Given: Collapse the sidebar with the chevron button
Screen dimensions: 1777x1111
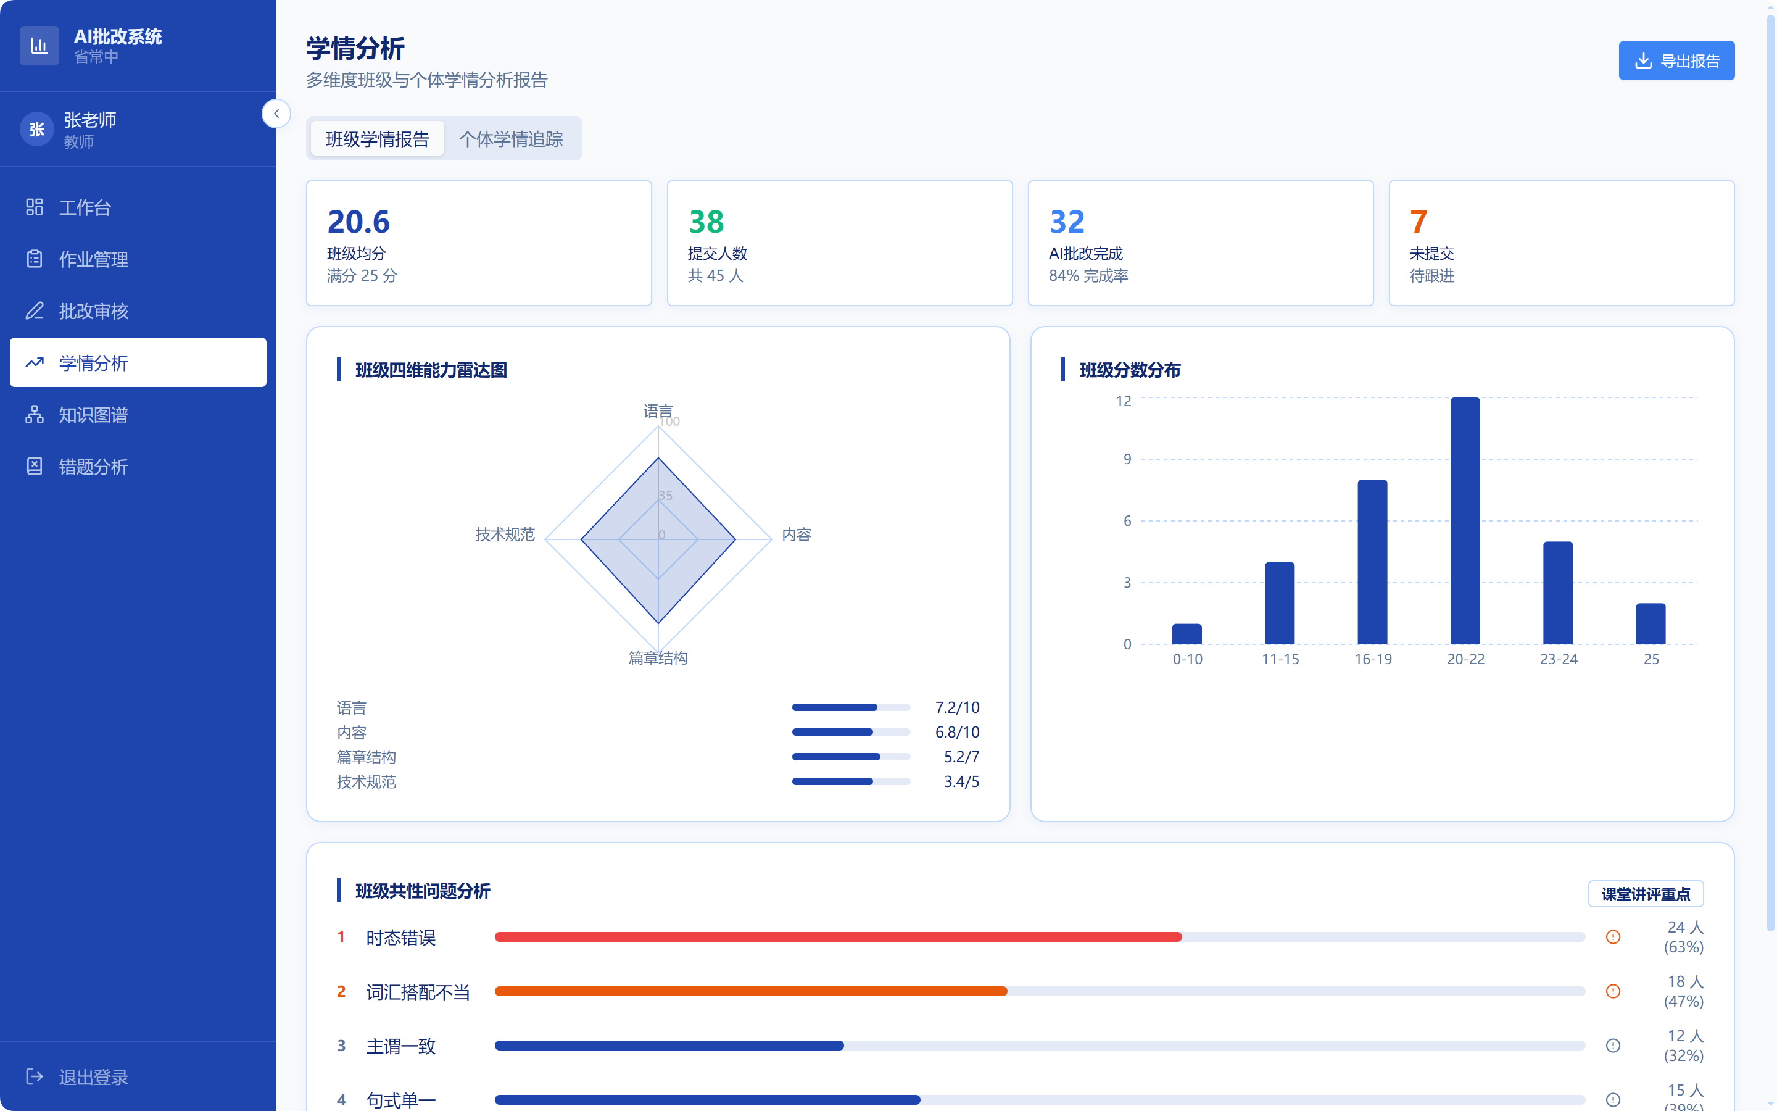Looking at the screenshot, I should [276, 114].
